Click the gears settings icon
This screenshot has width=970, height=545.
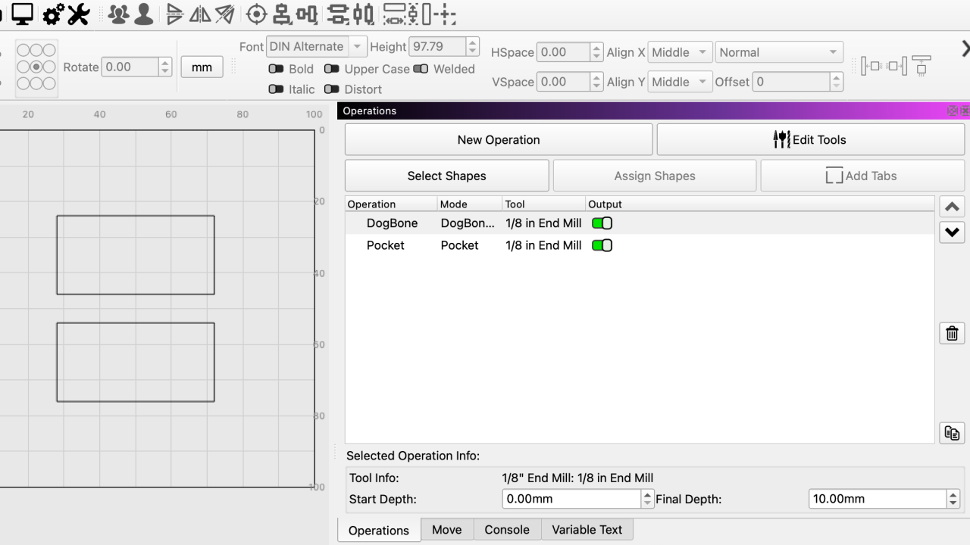53,14
